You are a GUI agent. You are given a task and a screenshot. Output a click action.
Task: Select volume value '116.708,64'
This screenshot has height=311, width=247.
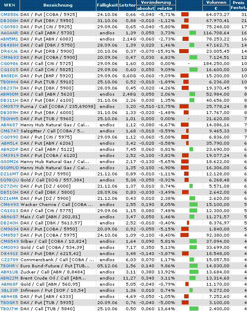click(216, 33)
